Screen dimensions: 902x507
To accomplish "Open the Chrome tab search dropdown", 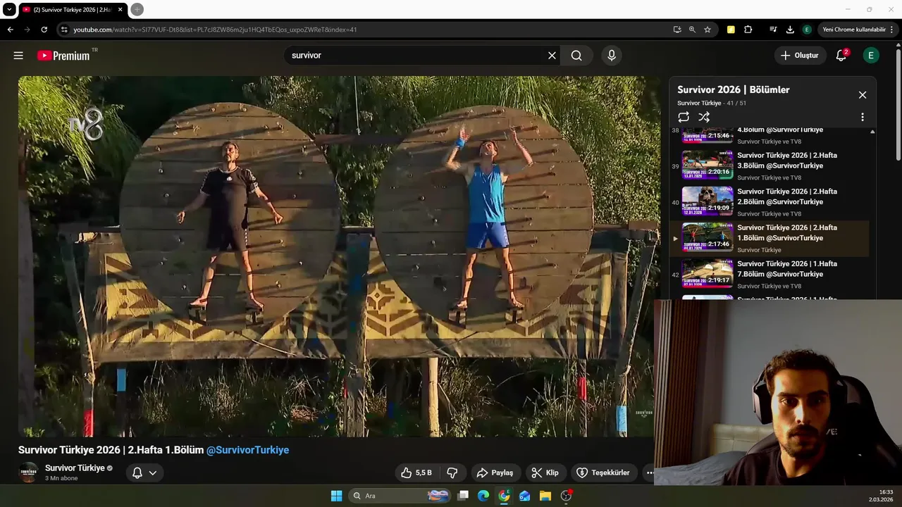I will click(x=9, y=9).
